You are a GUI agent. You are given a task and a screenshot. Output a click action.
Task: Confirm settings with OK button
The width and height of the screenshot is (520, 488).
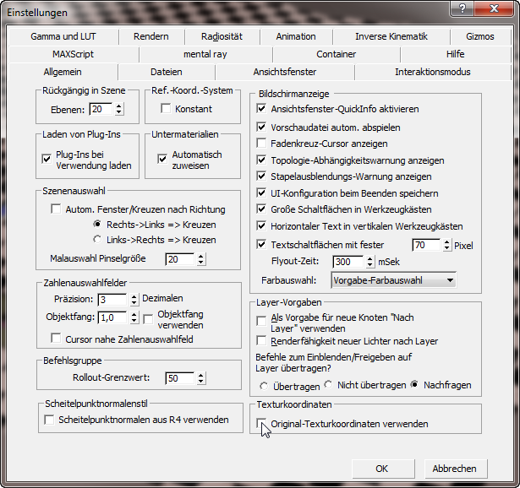tap(383, 469)
